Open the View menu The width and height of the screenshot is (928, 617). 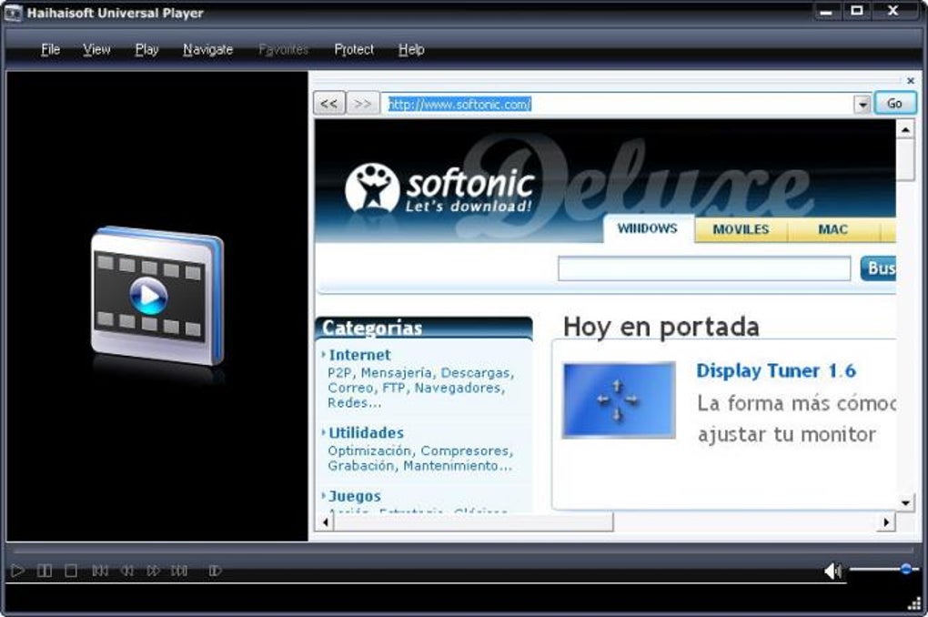[96, 50]
